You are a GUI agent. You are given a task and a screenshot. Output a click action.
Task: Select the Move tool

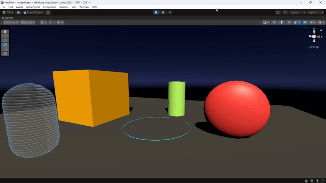[x=5, y=36]
